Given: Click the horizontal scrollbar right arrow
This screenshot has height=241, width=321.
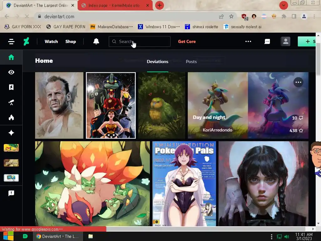Looking at the screenshot, I should coord(313,229).
